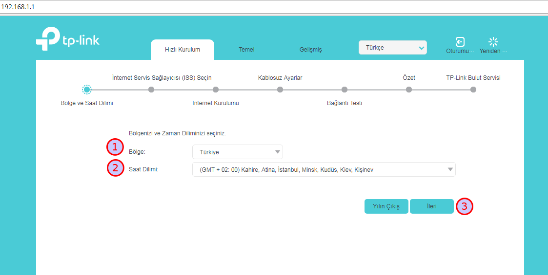This screenshot has height=275, width=548.
Task: Click the ISS Seçin step dot
Action: pos(151,90)
